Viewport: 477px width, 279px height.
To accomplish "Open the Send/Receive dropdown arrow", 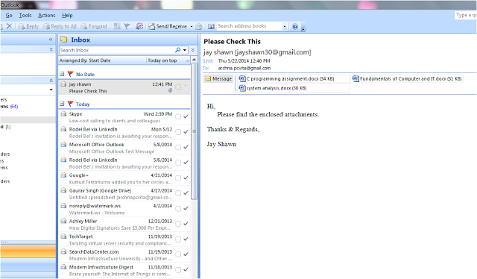I will [x=192, y=27].
